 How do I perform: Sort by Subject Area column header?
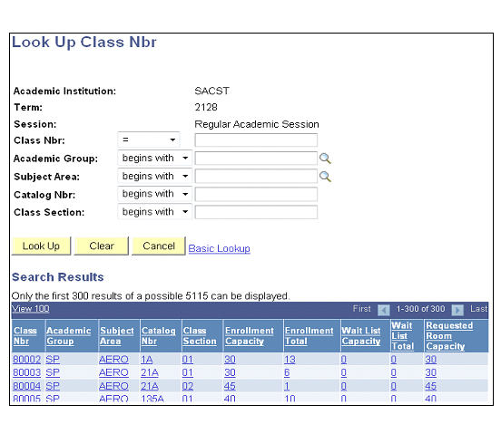(x=116, y=336)
